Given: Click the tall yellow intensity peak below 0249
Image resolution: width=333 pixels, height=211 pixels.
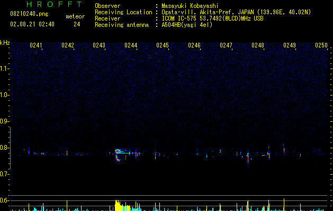Looking at the screenshot, I should [x=284, y=205].
